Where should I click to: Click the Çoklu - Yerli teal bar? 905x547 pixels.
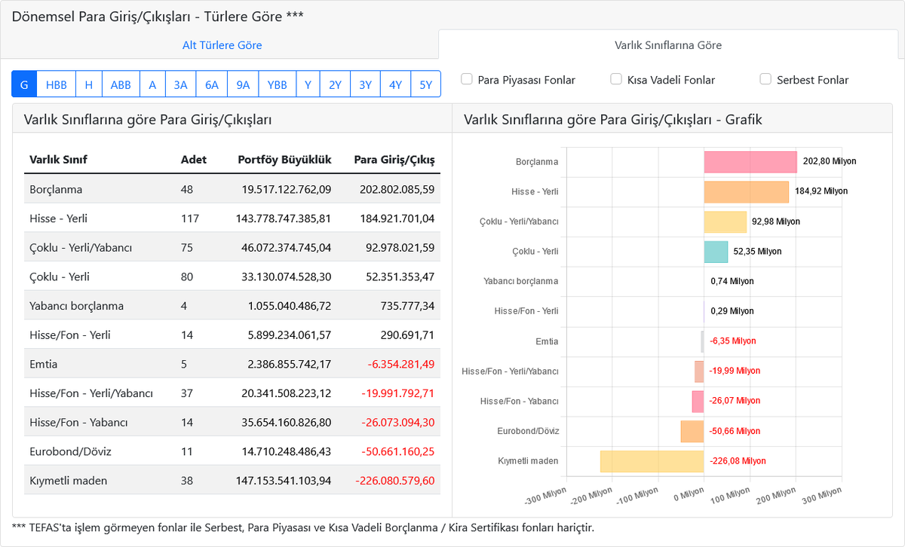click(x=716, y=252)
